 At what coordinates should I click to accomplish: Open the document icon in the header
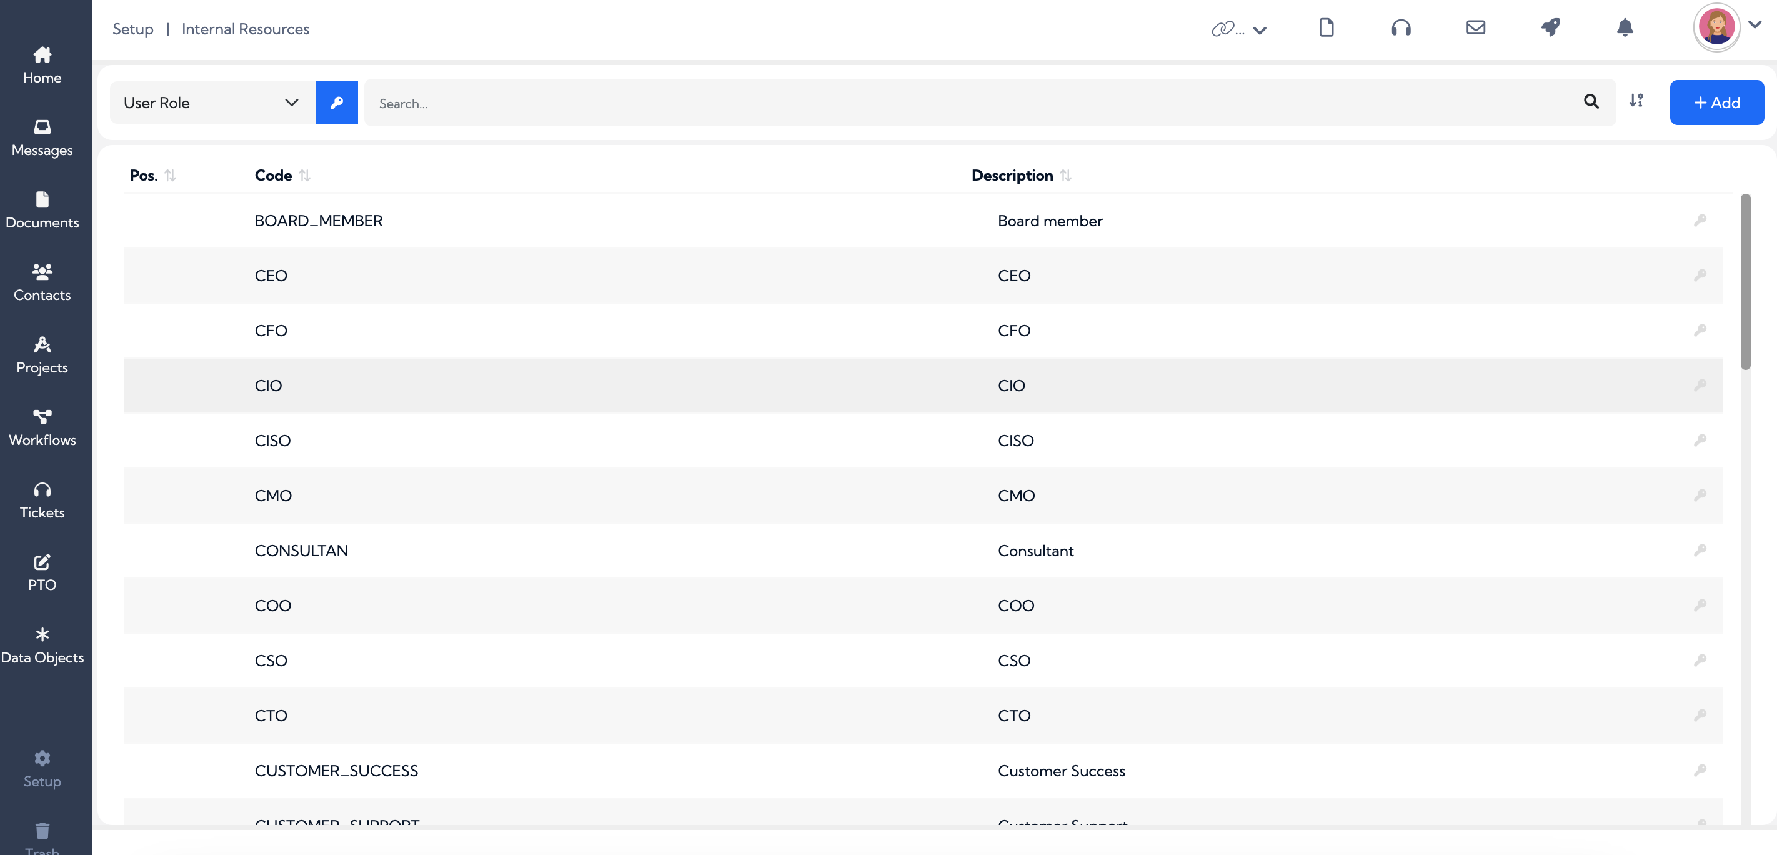click(x=1326, y=27)
